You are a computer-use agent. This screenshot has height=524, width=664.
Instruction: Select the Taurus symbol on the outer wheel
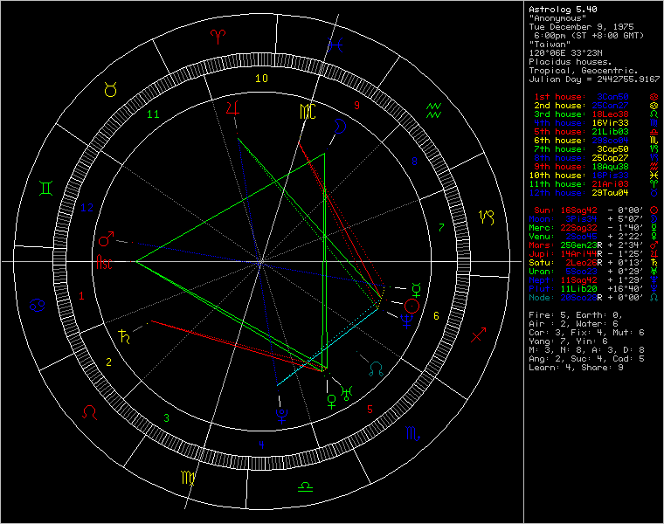pos(113,89)
